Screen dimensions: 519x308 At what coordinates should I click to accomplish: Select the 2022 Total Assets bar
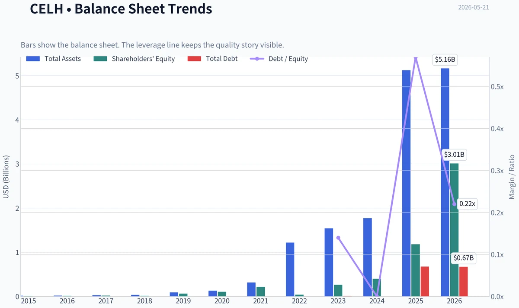click(x=290, y=270)
